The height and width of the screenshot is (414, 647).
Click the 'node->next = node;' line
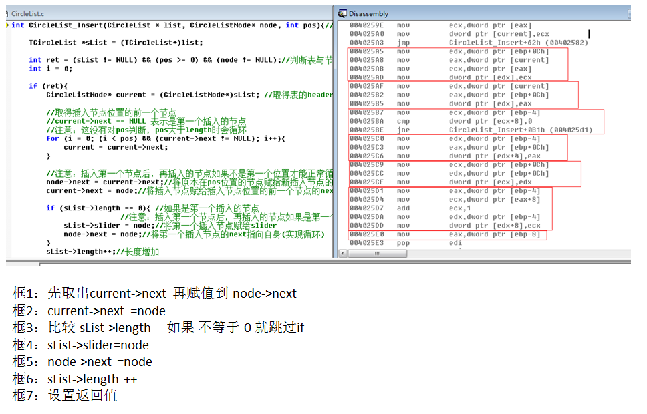(x=194, y=234)
